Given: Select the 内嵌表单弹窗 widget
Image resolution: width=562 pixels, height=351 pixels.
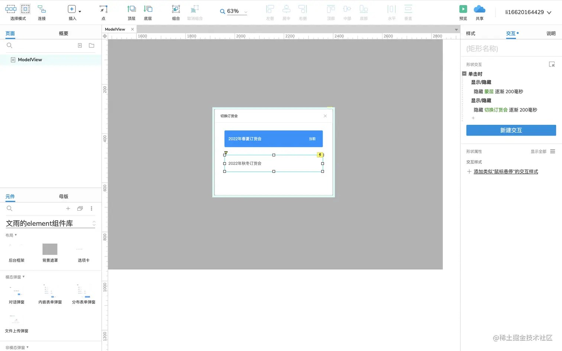Looking at the screenshot, I should (50, 294).
